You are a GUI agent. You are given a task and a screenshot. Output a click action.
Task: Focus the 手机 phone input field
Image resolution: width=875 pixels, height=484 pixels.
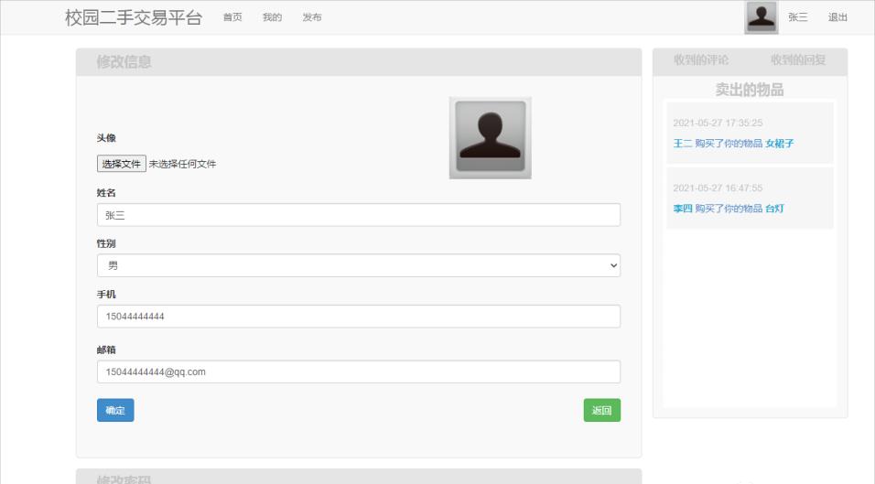pyautogui.click(x=358, y=317)
